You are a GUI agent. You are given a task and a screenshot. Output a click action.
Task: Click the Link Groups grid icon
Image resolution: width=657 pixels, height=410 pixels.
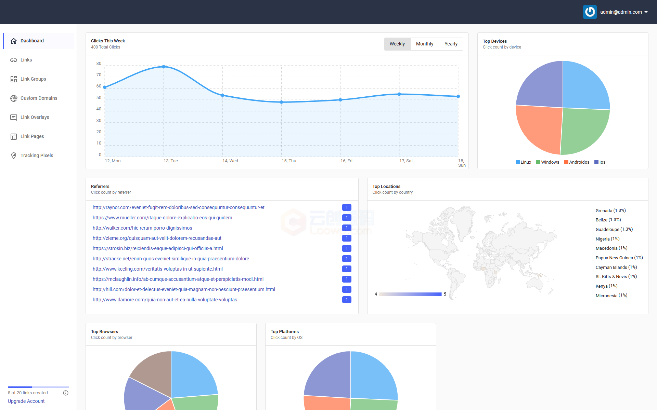point(14,79)
